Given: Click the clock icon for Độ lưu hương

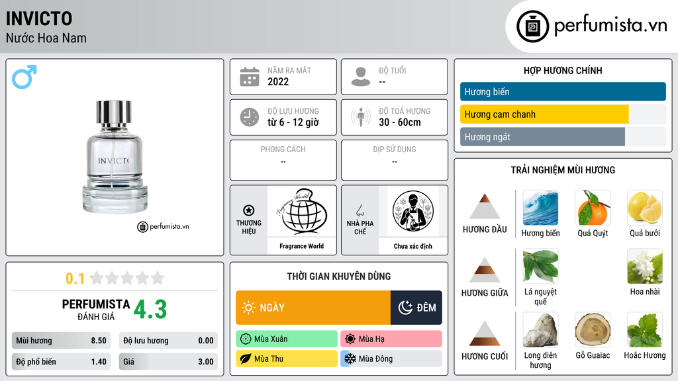Looking at the screenshot, I should 250,117.
